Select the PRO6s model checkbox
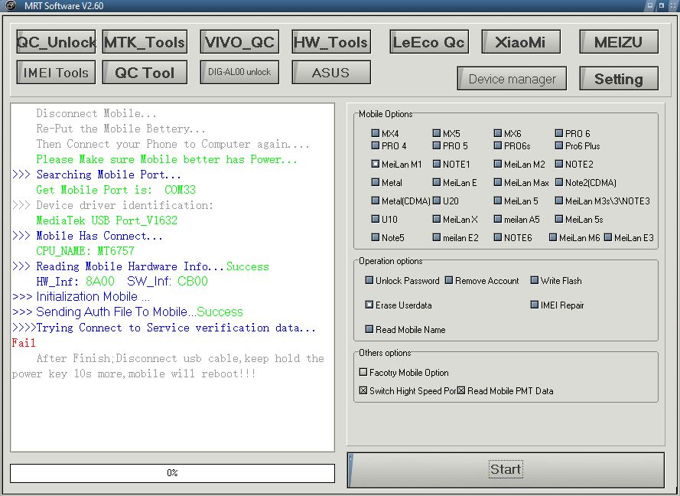 [x=498, y=145]
